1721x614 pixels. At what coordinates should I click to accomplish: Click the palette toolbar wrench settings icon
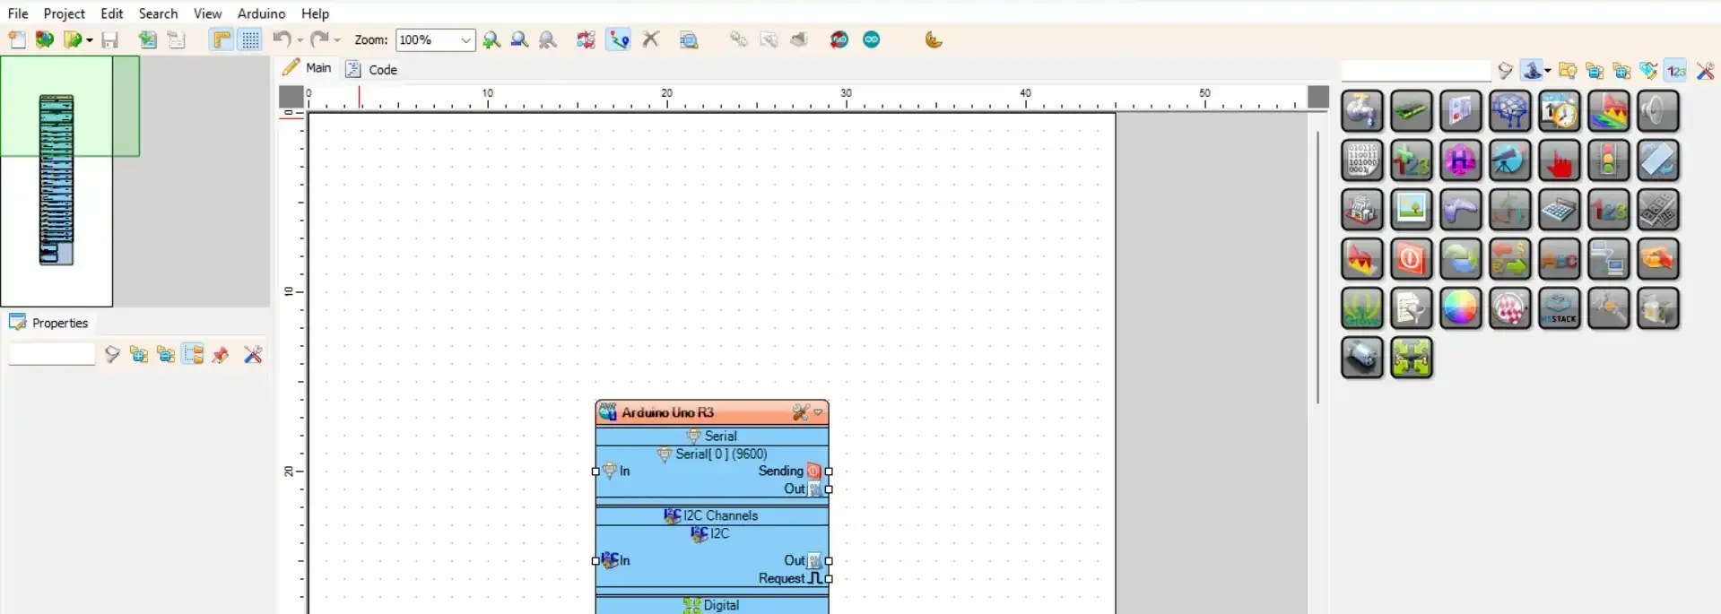(x=1705, y=71)
